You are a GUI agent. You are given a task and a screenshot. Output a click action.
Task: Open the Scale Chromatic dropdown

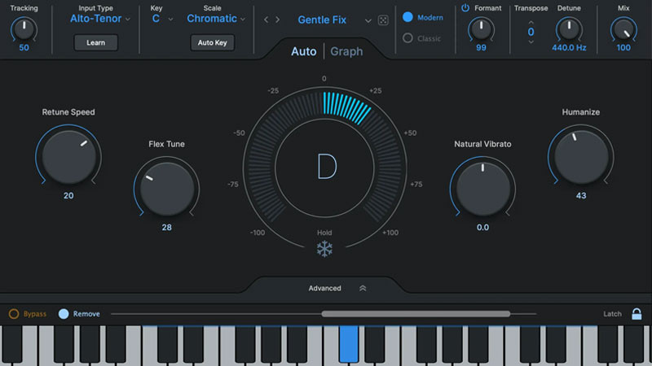click(216, 19)
